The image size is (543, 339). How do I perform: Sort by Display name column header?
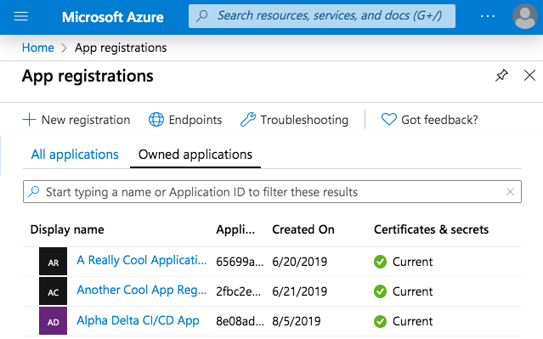click(x=67, y=229)
